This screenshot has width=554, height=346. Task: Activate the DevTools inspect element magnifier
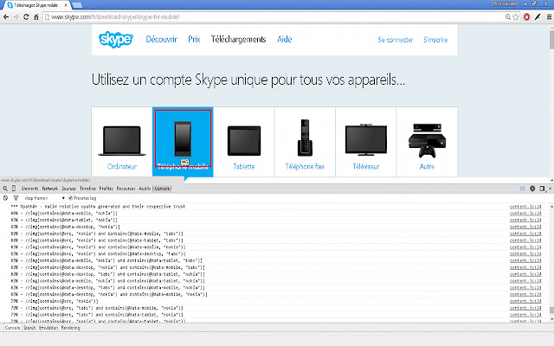5,189
